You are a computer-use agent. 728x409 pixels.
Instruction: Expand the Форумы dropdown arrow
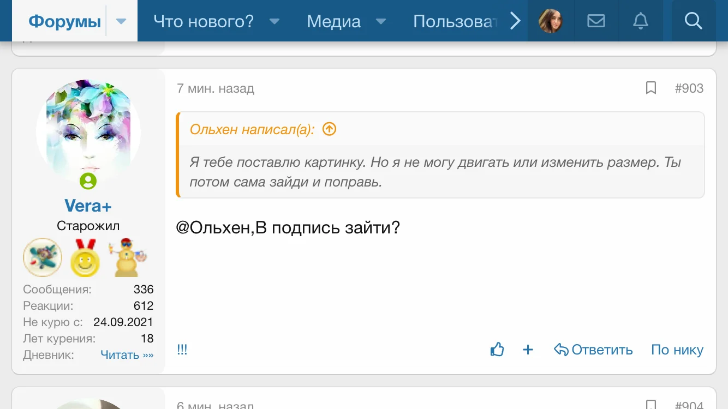[121, 21]
